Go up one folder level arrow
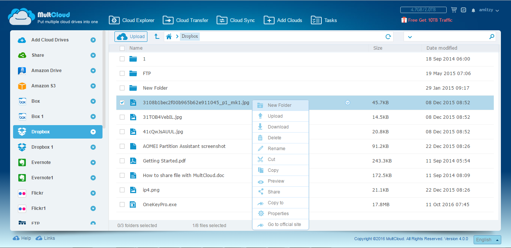511x248 pixels. click(x=157, y=37)
